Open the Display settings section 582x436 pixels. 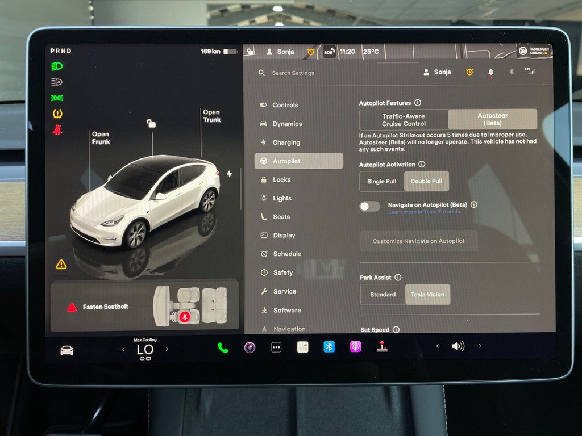click(x=298, y=235)
